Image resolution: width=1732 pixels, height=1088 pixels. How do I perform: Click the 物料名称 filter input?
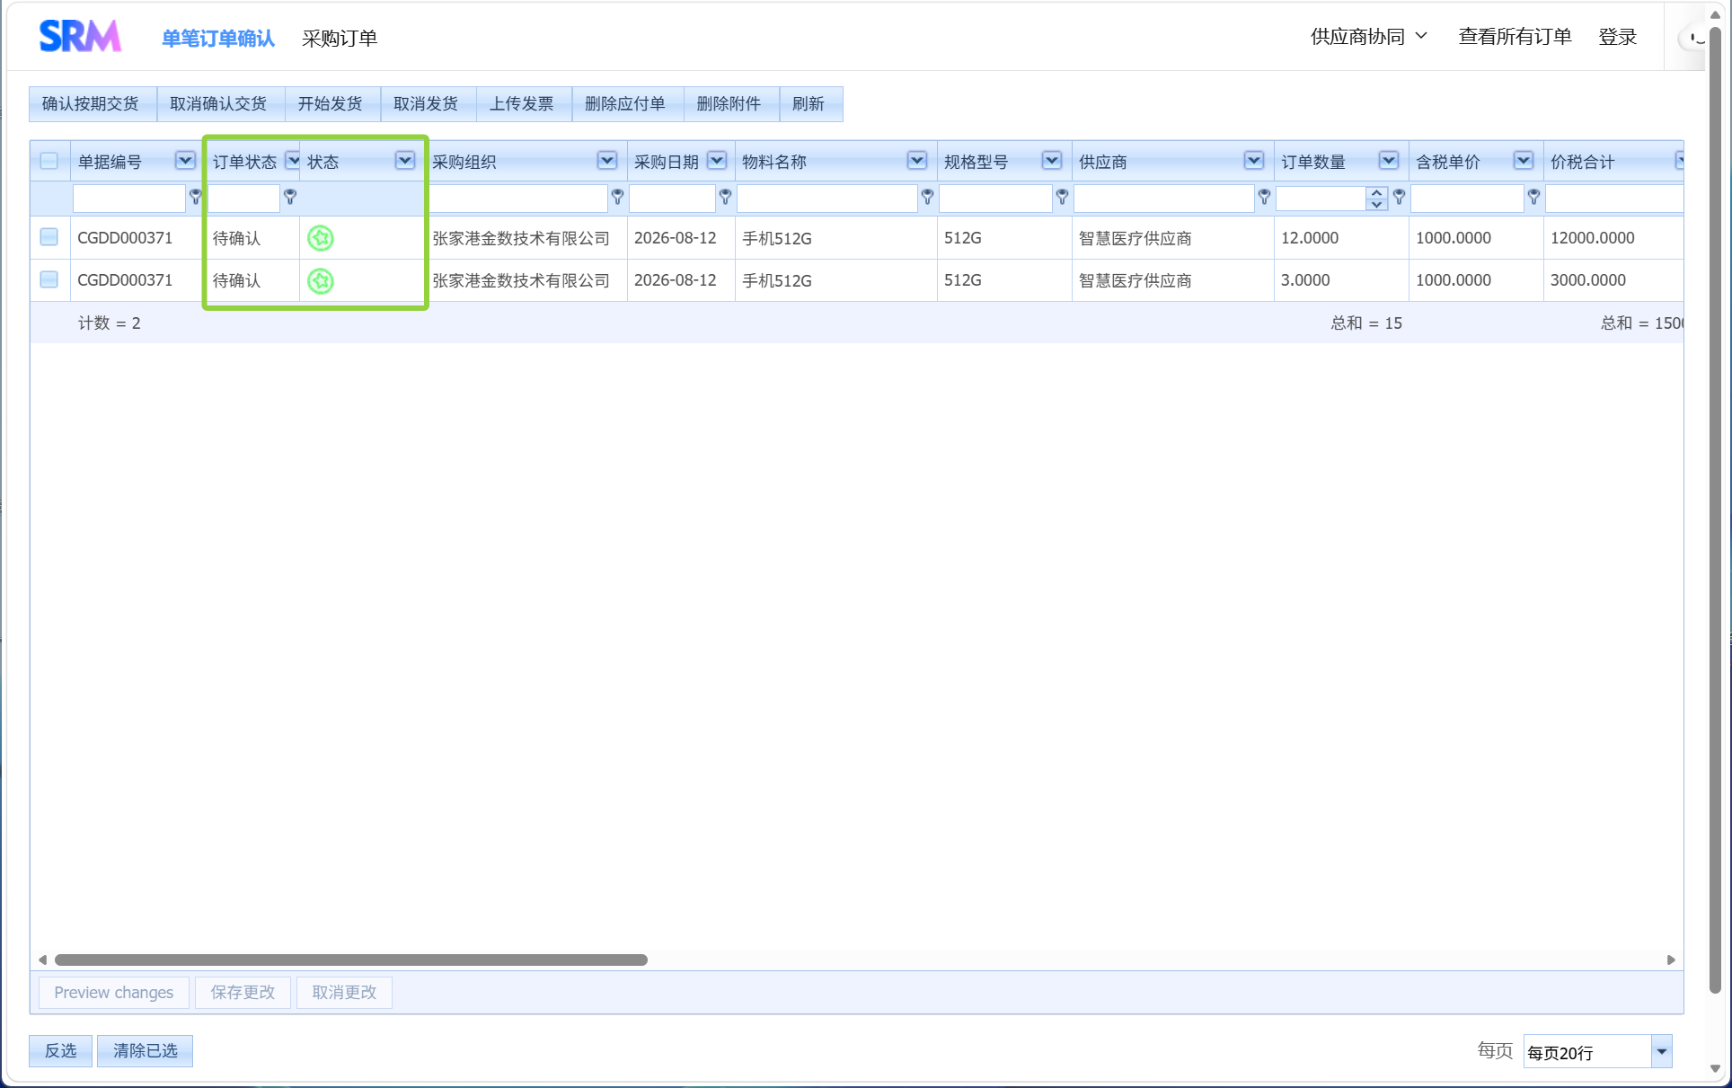pyautogui.click(x=826, y=198)
